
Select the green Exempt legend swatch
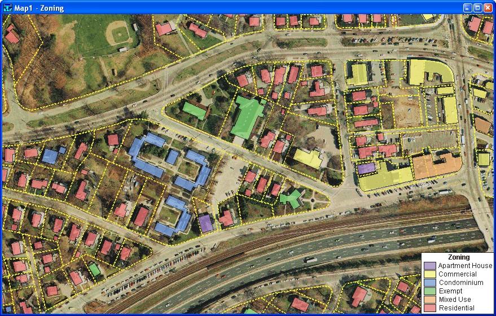(430, 291)
